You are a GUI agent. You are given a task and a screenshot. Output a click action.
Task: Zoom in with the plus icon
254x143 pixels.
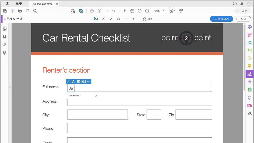(147, 11)
